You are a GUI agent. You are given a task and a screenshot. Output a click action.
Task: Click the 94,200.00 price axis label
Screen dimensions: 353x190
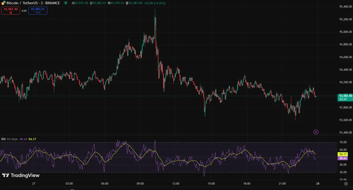[x=345, y=82]
